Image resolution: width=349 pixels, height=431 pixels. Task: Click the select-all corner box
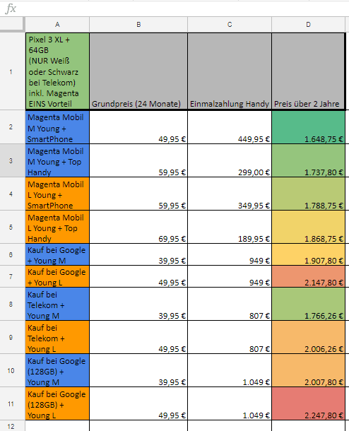(x=12, y=24)
